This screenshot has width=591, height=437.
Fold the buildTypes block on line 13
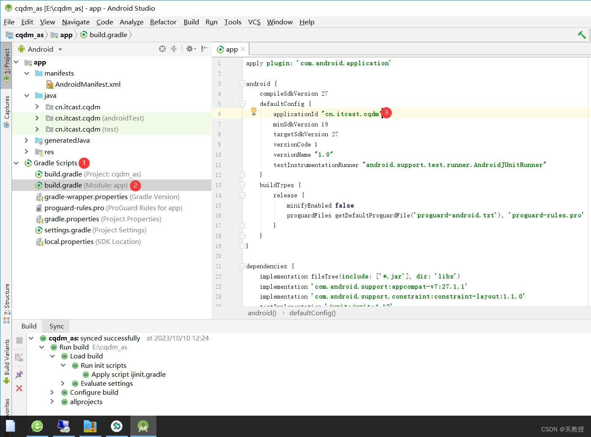pyautogui.click(x=242, y=185)
